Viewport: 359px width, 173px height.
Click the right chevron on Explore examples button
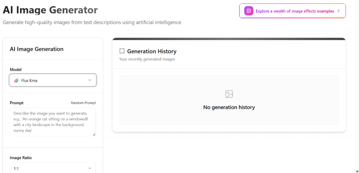(339, 11)
